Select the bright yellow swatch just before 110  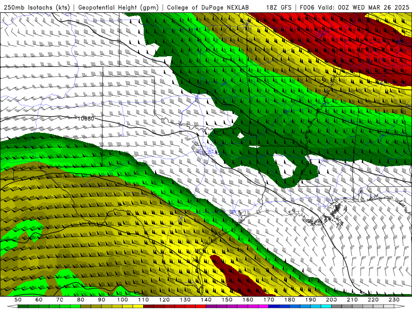[x=138, y=306]
